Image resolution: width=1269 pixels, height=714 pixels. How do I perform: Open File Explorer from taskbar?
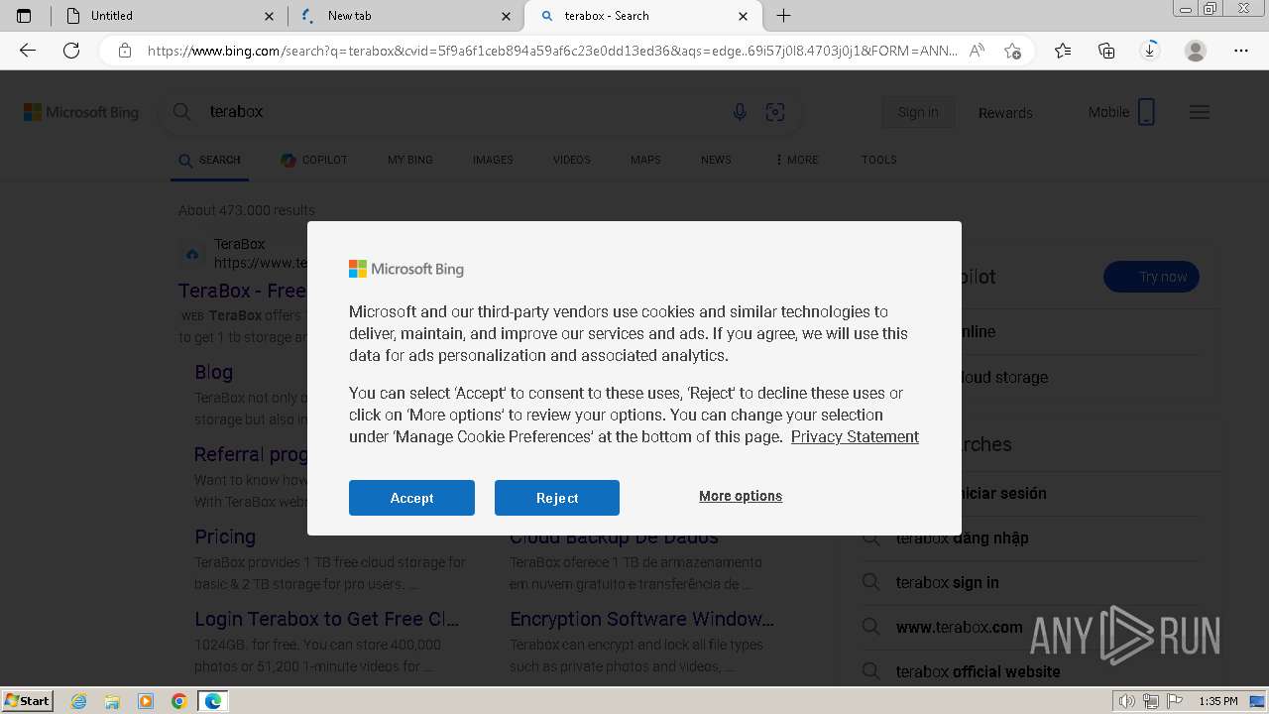112,701
